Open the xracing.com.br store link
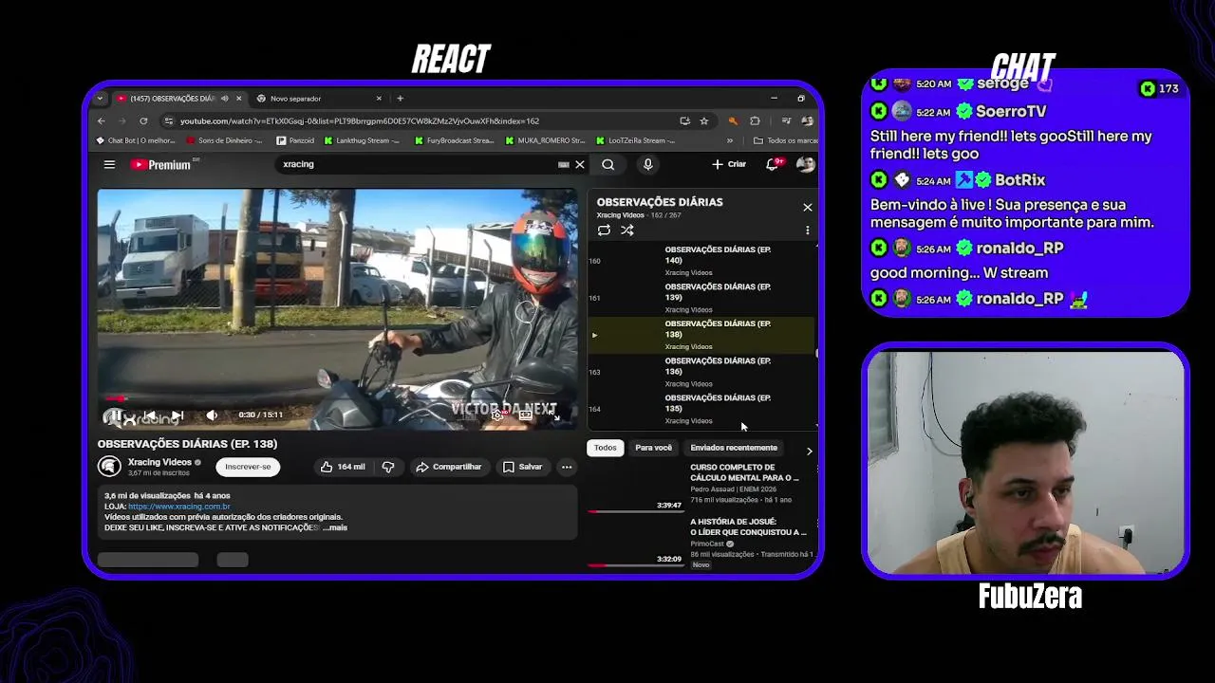 179,507
